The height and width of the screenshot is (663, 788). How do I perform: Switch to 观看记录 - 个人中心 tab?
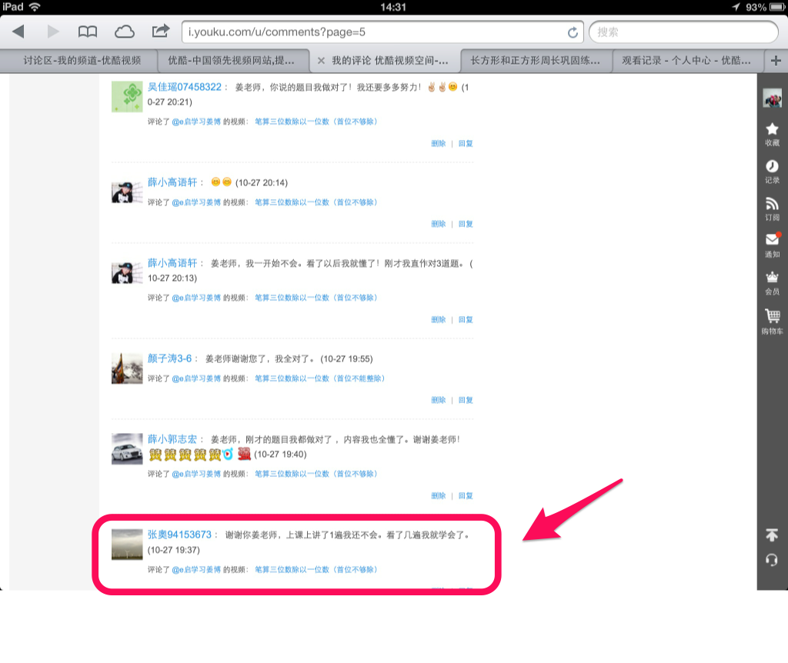pos(686,61)
